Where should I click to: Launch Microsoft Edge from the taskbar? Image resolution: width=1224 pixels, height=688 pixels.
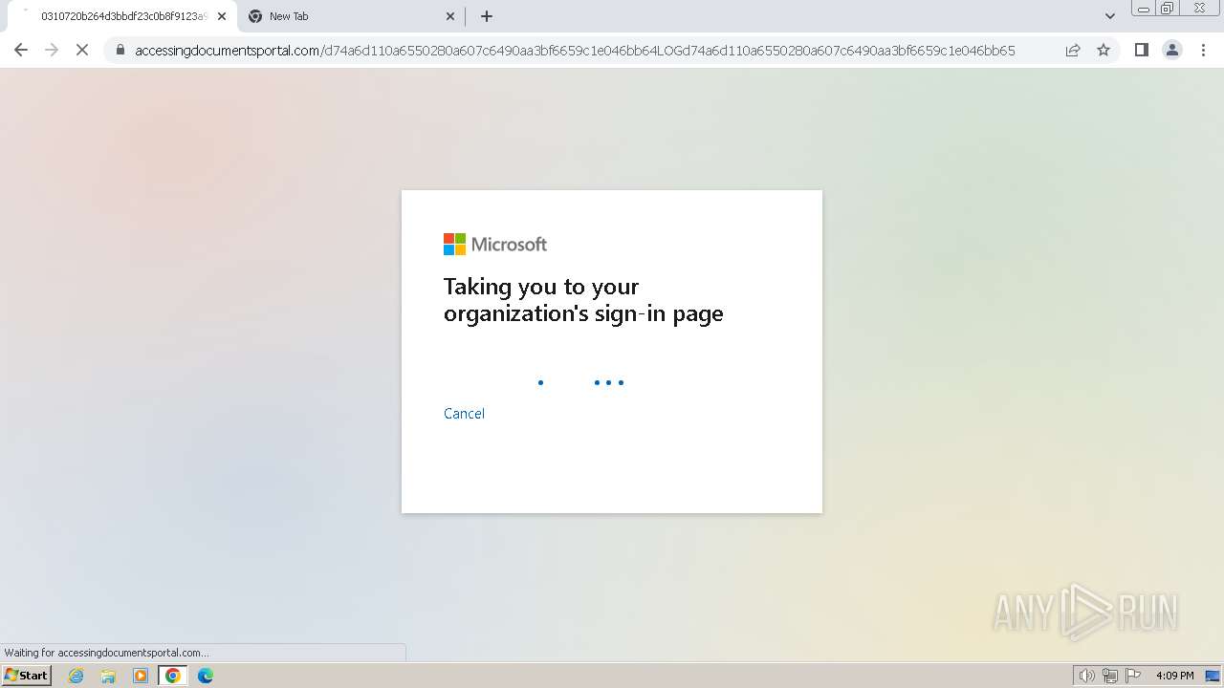(x=205, y=676)
